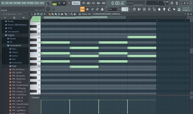
Task: Select the B6 note in bar 4
Action: pos(142,37)
